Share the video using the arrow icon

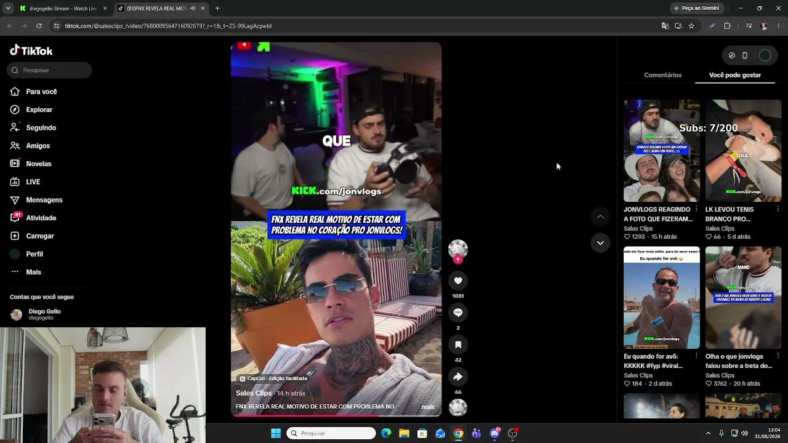point(458,377)
